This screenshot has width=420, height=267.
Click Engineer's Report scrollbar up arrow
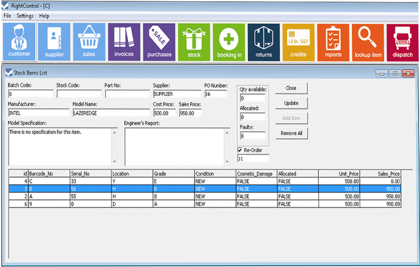(x=228, y=132)
